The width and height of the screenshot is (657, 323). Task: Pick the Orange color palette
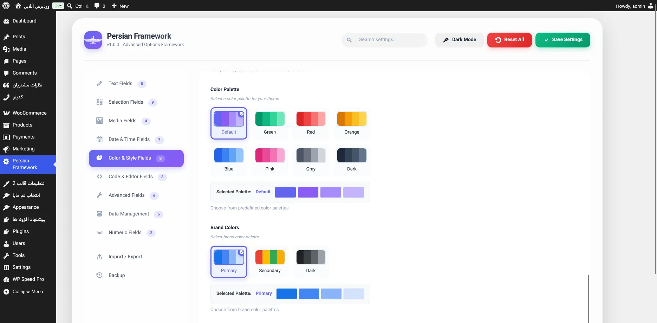(x=352, y=123)
